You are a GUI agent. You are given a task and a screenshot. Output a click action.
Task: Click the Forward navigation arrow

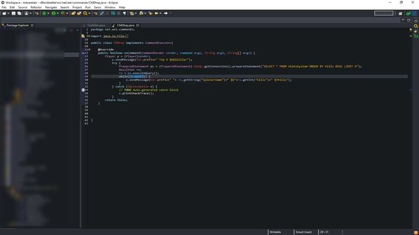(x=166, y=13)
